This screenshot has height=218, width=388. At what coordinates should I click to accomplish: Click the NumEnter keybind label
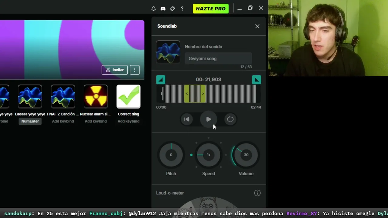tap(30, 121)
